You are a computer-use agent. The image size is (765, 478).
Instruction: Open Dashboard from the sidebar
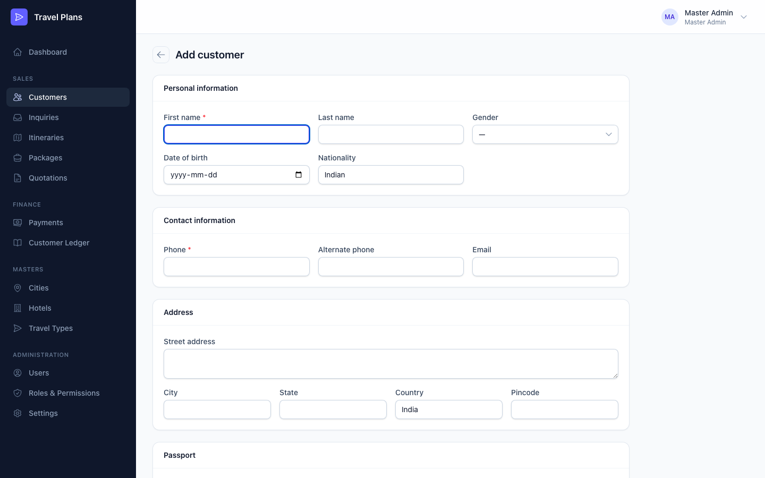(x=68, y=52)
